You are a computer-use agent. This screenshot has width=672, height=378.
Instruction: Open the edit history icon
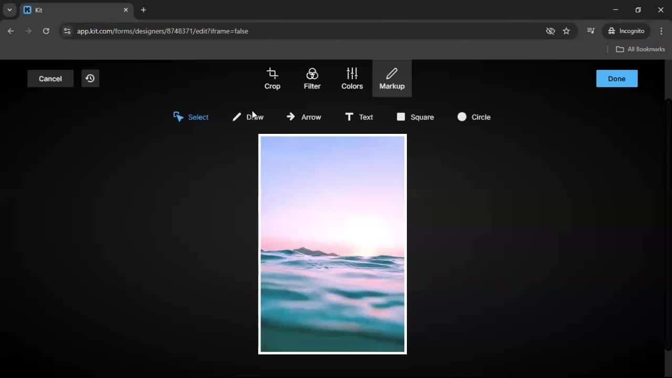[90, 78]
